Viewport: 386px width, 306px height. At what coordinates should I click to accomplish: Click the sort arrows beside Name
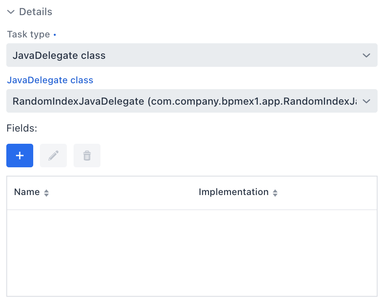(x=46, y=193)
